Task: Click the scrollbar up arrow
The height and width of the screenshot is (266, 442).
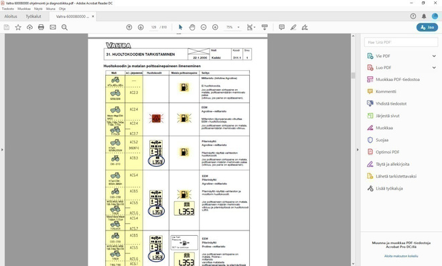Action: tap(353, 36)
